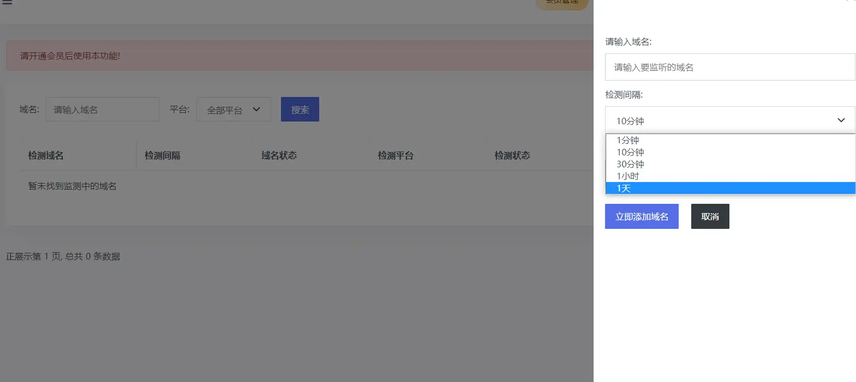The width and height of the screenshot is (856, 382).
Task: Pick the 30分钟 interval option
Action: pyautogui.click(x=731, y=164)
